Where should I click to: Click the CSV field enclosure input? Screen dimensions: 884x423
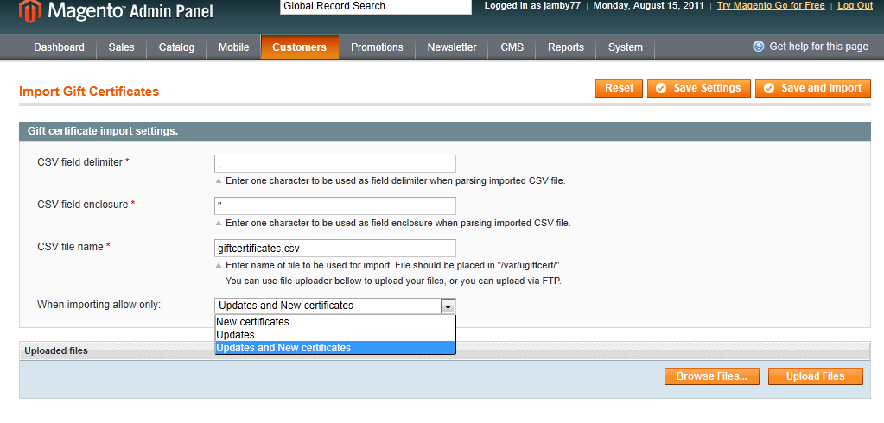[335, 205]
